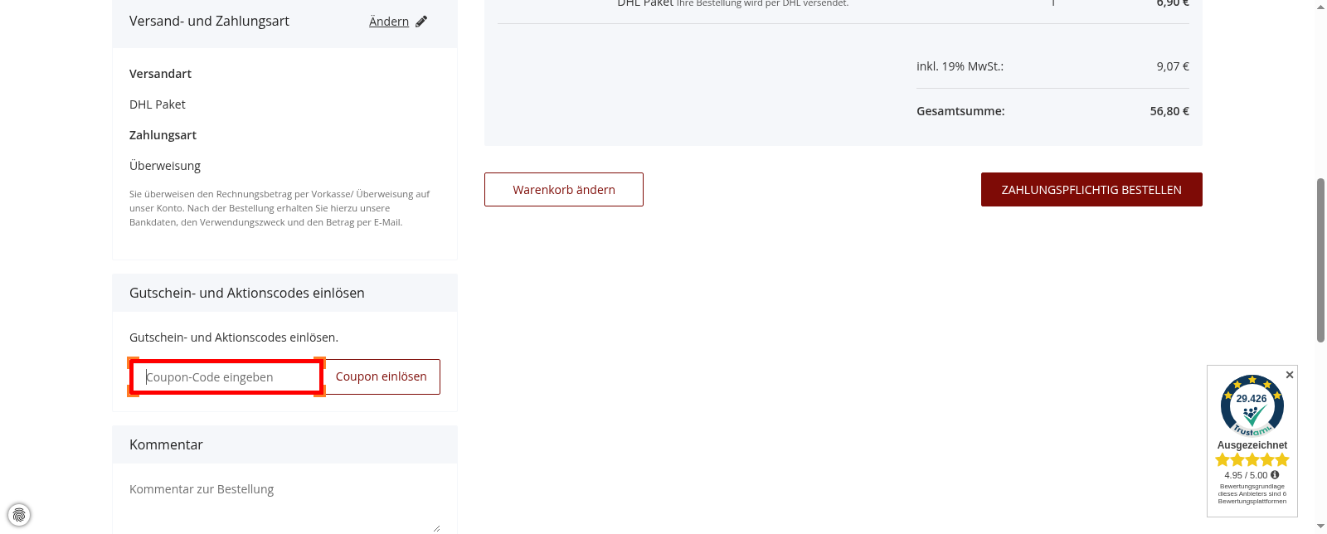
Task: Click the Gesamtsumme amount of 56,80 €
Action: (x=1169, y=110)
